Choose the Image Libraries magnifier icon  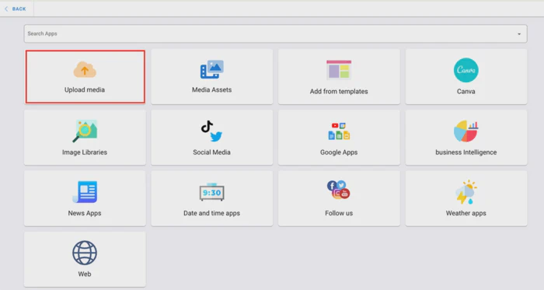pos(85,131)
